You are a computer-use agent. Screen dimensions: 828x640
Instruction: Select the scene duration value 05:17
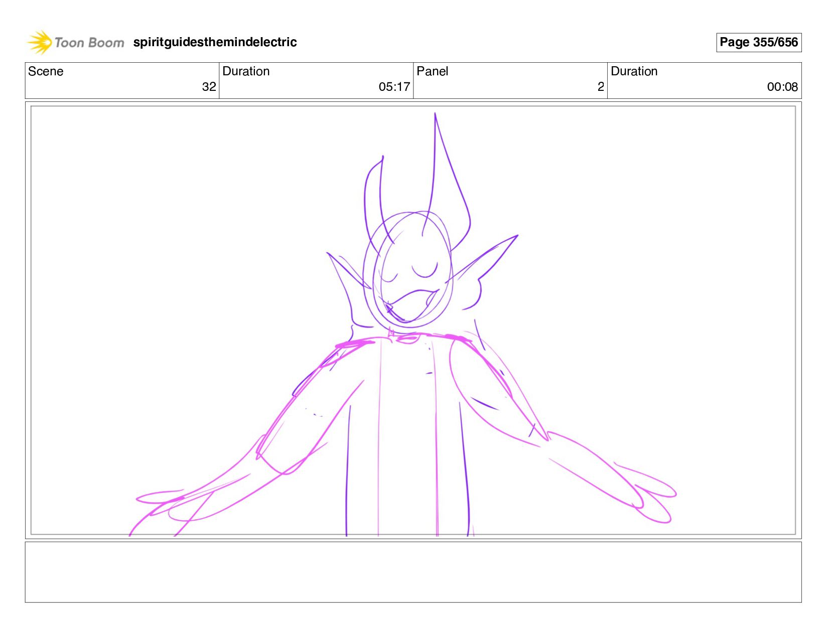point(394,87)
